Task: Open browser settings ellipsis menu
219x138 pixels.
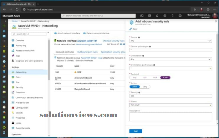Action: coord(214,9)
